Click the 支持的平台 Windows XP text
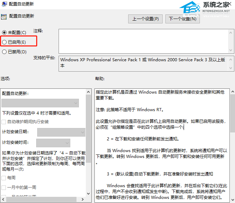This screenshot has height=203, width=235. click(143, 63)
